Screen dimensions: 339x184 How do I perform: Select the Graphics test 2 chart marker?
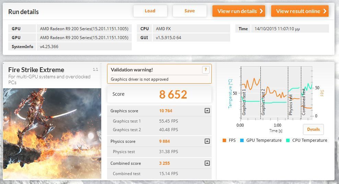(x=263, y=102)
